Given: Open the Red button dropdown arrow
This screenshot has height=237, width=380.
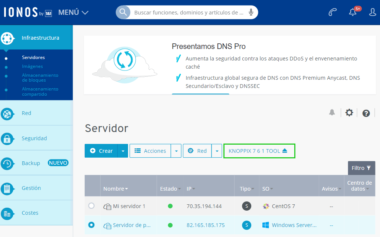Looking at the screenshot, I should (x=217, y=151).
